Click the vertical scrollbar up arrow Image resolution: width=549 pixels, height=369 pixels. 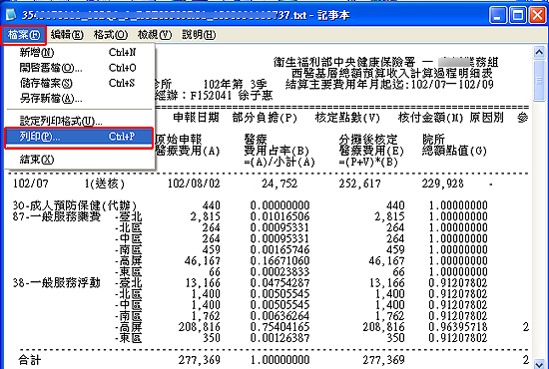tap(539, 53)
